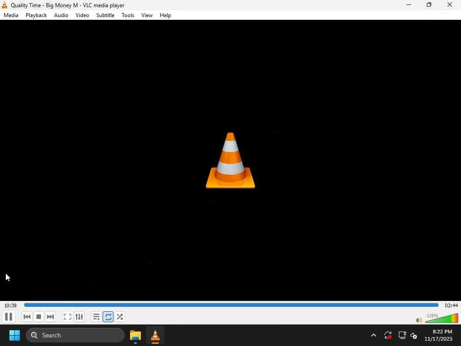Click the VLC cone logo in video area
461x346 pixels.
230,160
